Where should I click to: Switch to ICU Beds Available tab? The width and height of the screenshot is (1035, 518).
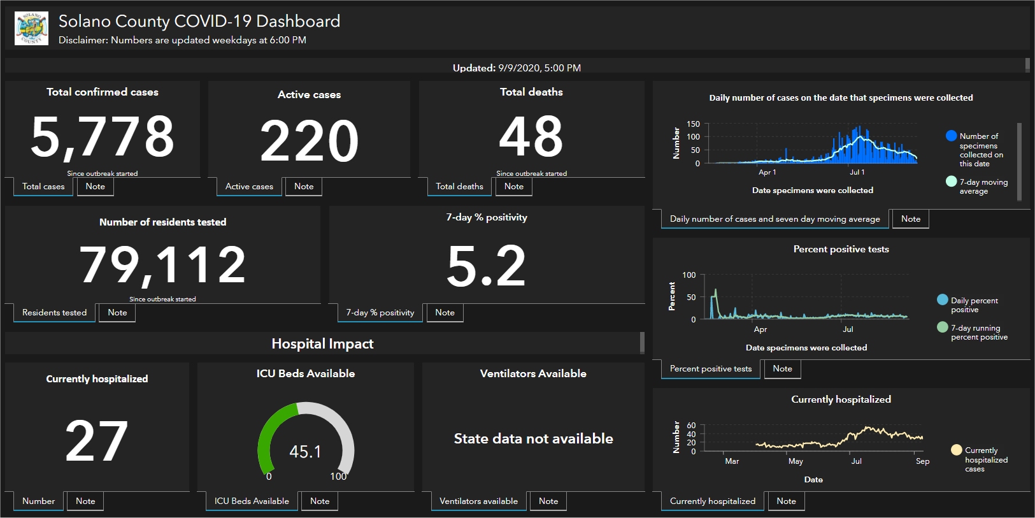click(252, 501)
